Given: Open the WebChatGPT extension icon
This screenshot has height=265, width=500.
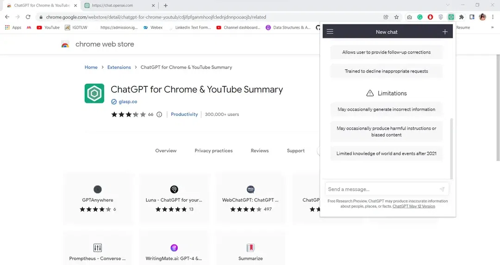Looking at the screenshot, I should [x=250, y=189].
